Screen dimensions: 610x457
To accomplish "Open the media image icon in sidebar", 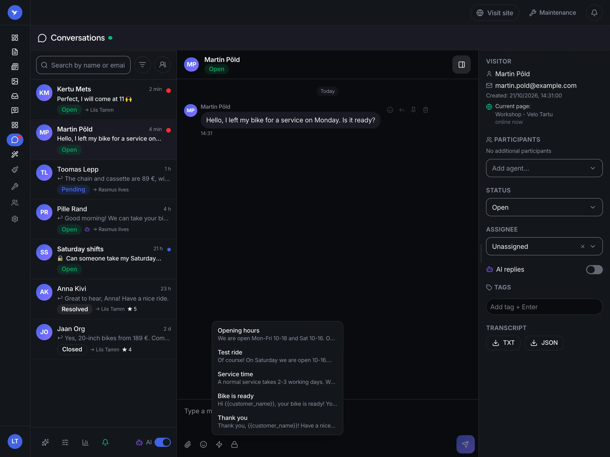I will [x=15, y=81].
